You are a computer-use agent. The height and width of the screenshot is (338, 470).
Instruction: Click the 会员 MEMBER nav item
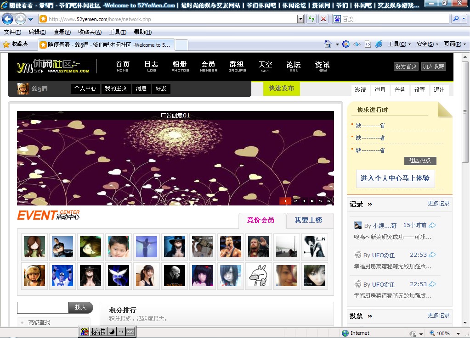209,66
